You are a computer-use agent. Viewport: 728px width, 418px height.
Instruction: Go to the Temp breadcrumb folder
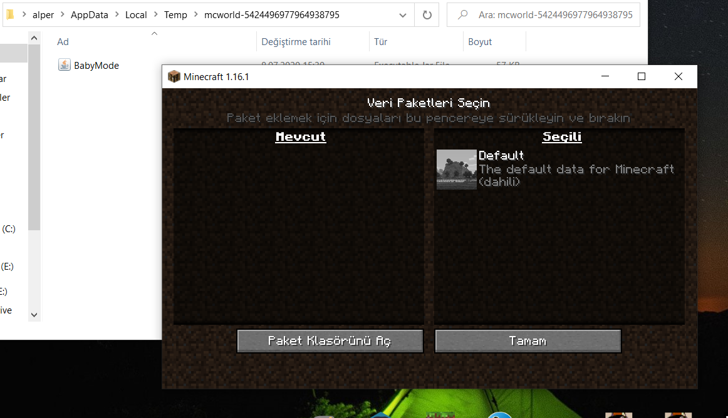(175, 15)
